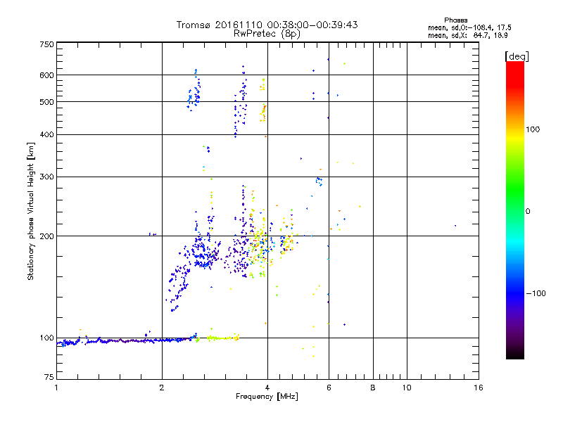Click the "mean, sd,O:-108.4, 17.5" line
563x422 pixels.
[x=469, y=27]
